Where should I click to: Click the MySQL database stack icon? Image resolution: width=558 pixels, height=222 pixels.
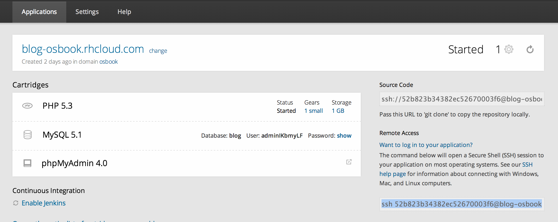click(x=28, y=135)
